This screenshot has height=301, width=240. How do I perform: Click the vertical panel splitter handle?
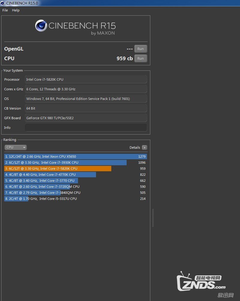pyautogui.click(x=153, y=218)
